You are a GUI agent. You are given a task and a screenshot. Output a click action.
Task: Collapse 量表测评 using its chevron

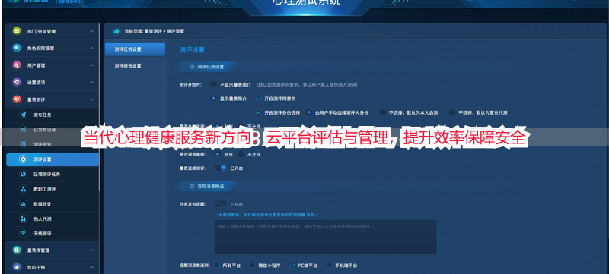(91, 99)
